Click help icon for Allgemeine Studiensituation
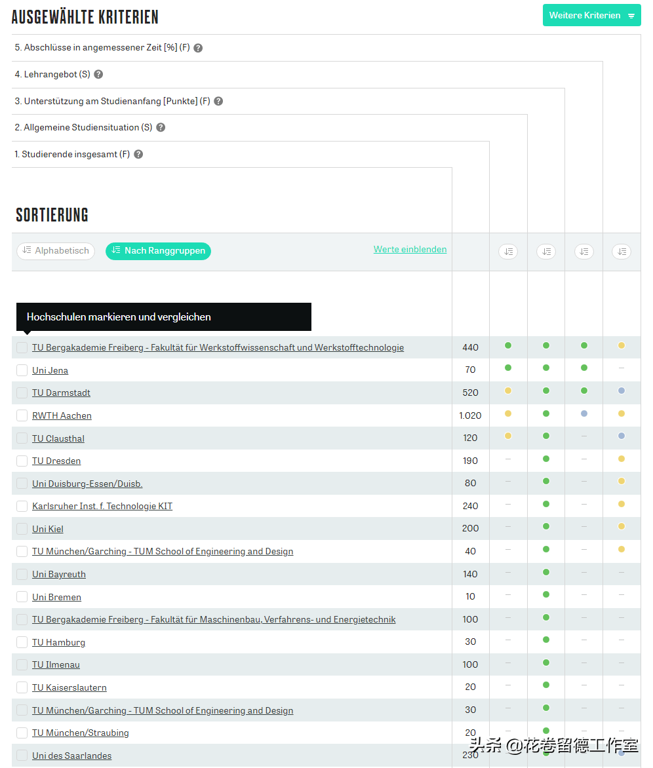 click(161, 128)
